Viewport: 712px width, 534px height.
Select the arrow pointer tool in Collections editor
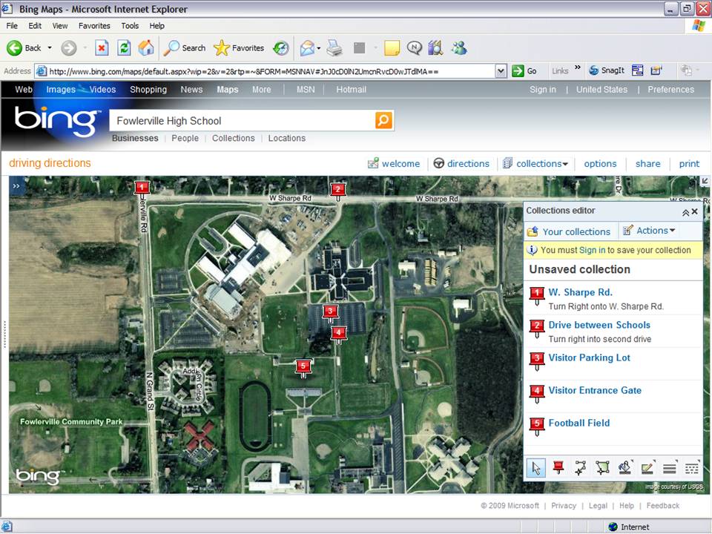click(x=535, y=468)
